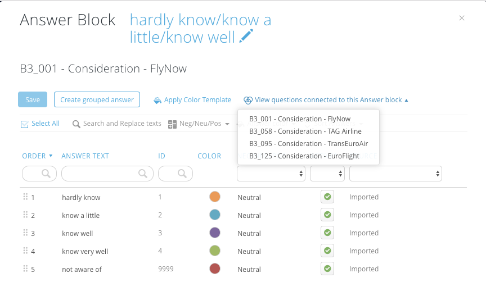This screenshot has height=282, width=486.
Task: Toggle the checkbox in 'know very well' row
Action: (327, 251)
